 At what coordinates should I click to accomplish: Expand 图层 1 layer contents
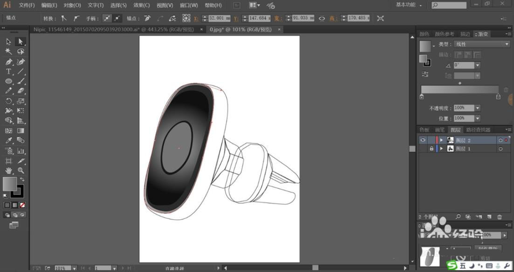[441, 149]
